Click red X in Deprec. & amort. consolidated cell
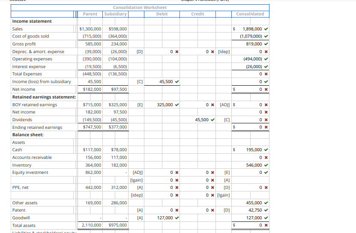Screen dimensions: 356x233 tap(266, 52)
